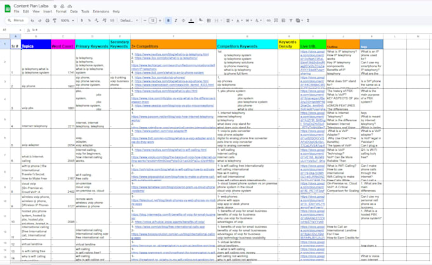Screen dimensions: 432x265
Task: Expand the merge type dropdown arrow
Action: [221, 21]
